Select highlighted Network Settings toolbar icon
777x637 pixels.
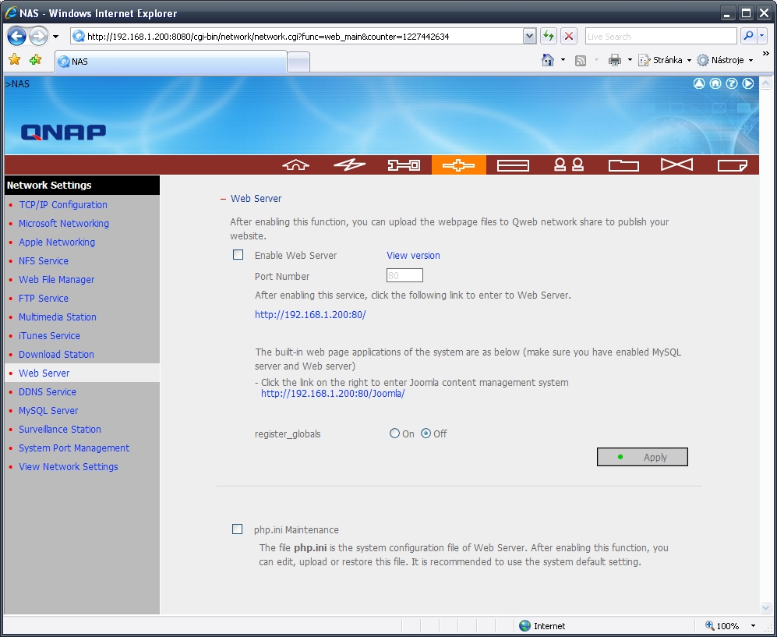pos(458,165)
